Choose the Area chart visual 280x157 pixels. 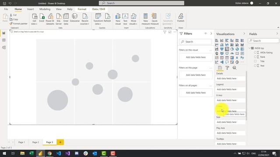(x=222, y=44)
